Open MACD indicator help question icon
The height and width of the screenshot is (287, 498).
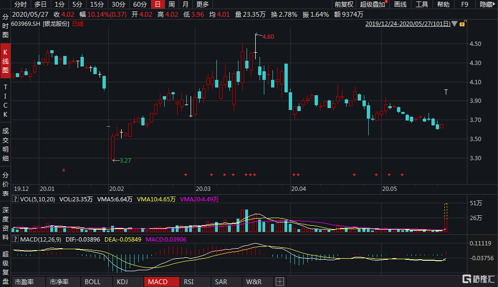pos(15,239)
